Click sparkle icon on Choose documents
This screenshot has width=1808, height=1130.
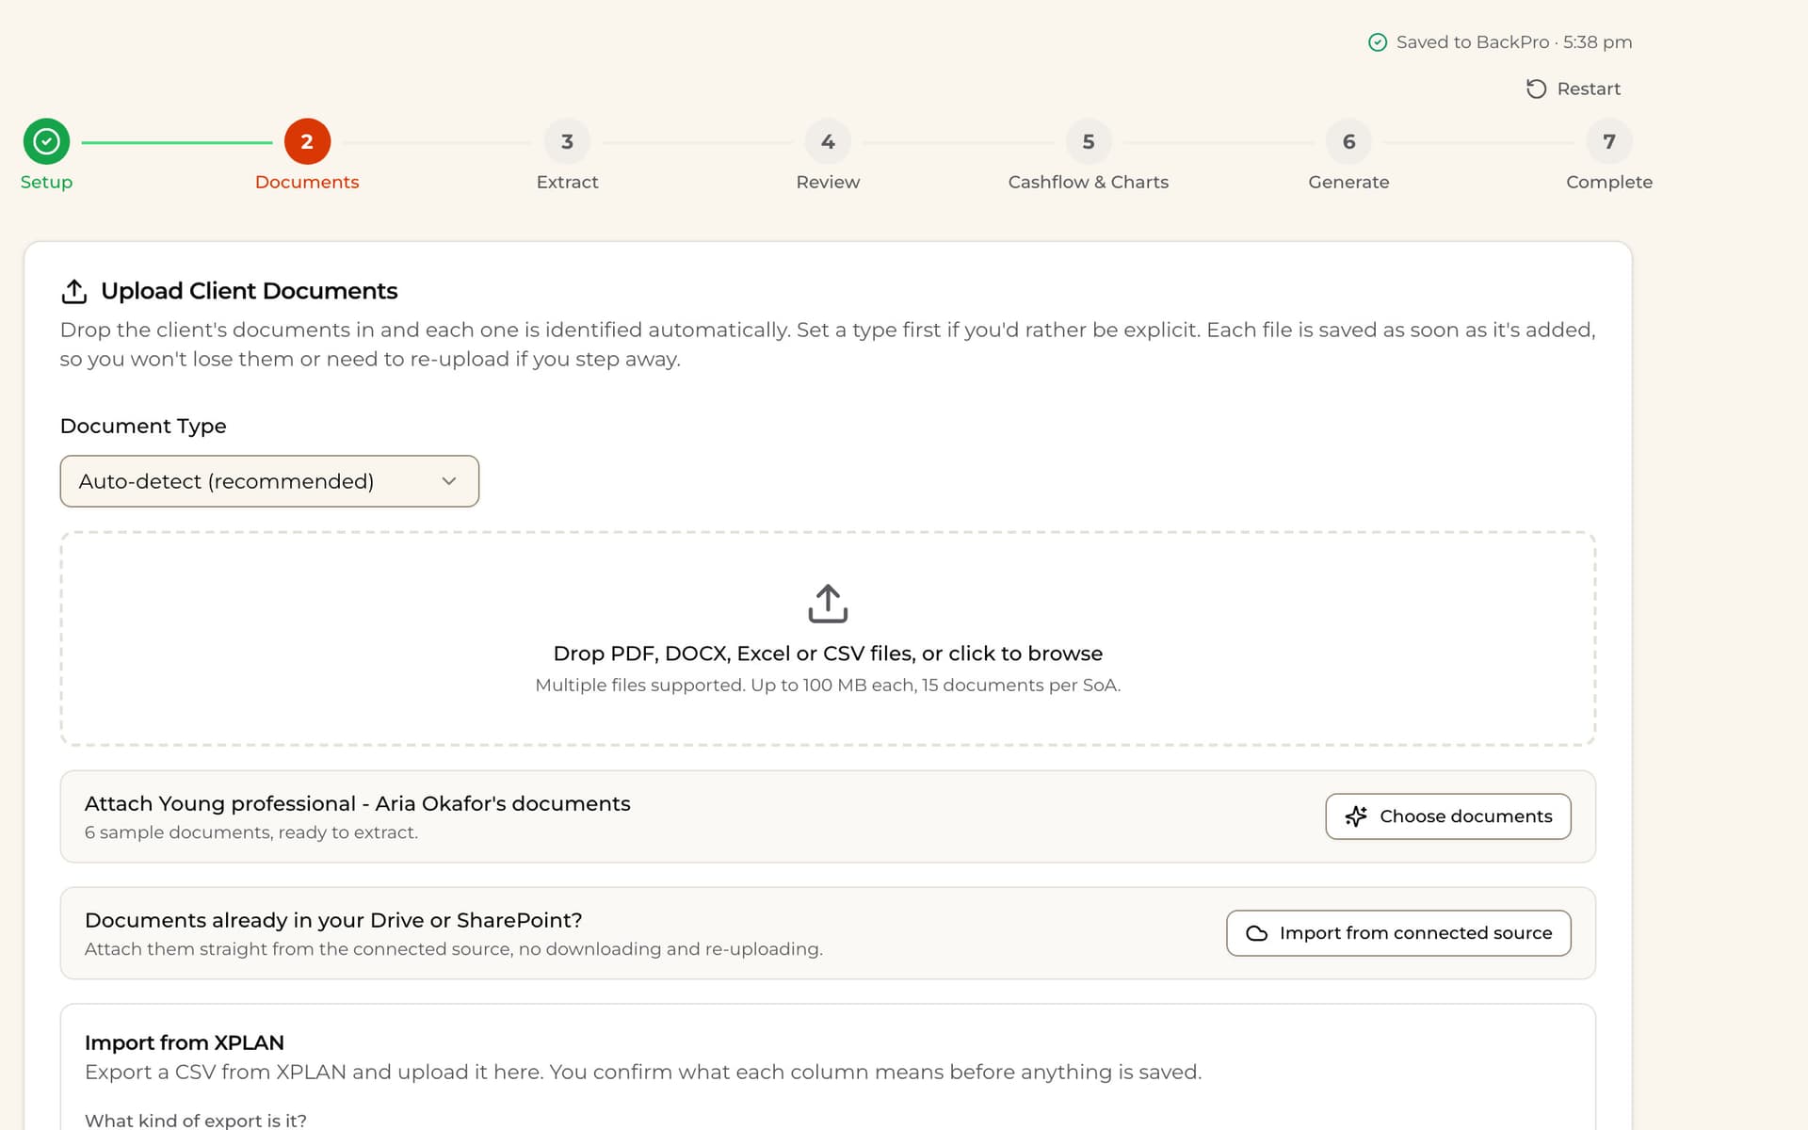pos(1356,816)
